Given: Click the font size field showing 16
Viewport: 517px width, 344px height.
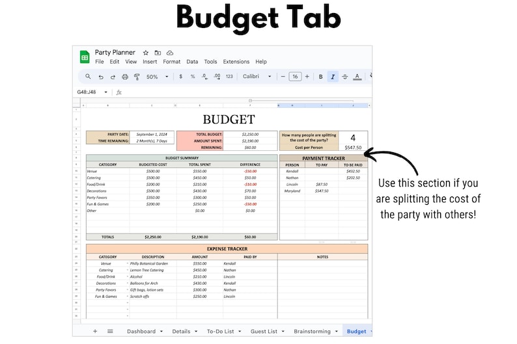Looking at the screenshot, I should 295,76.
